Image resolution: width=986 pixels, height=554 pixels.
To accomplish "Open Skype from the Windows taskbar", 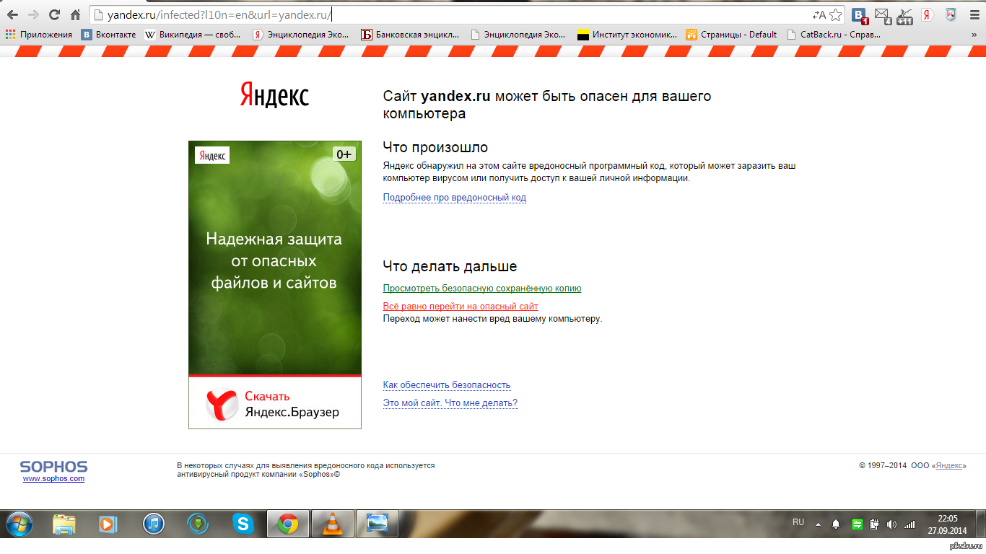I will pos(243,524).
